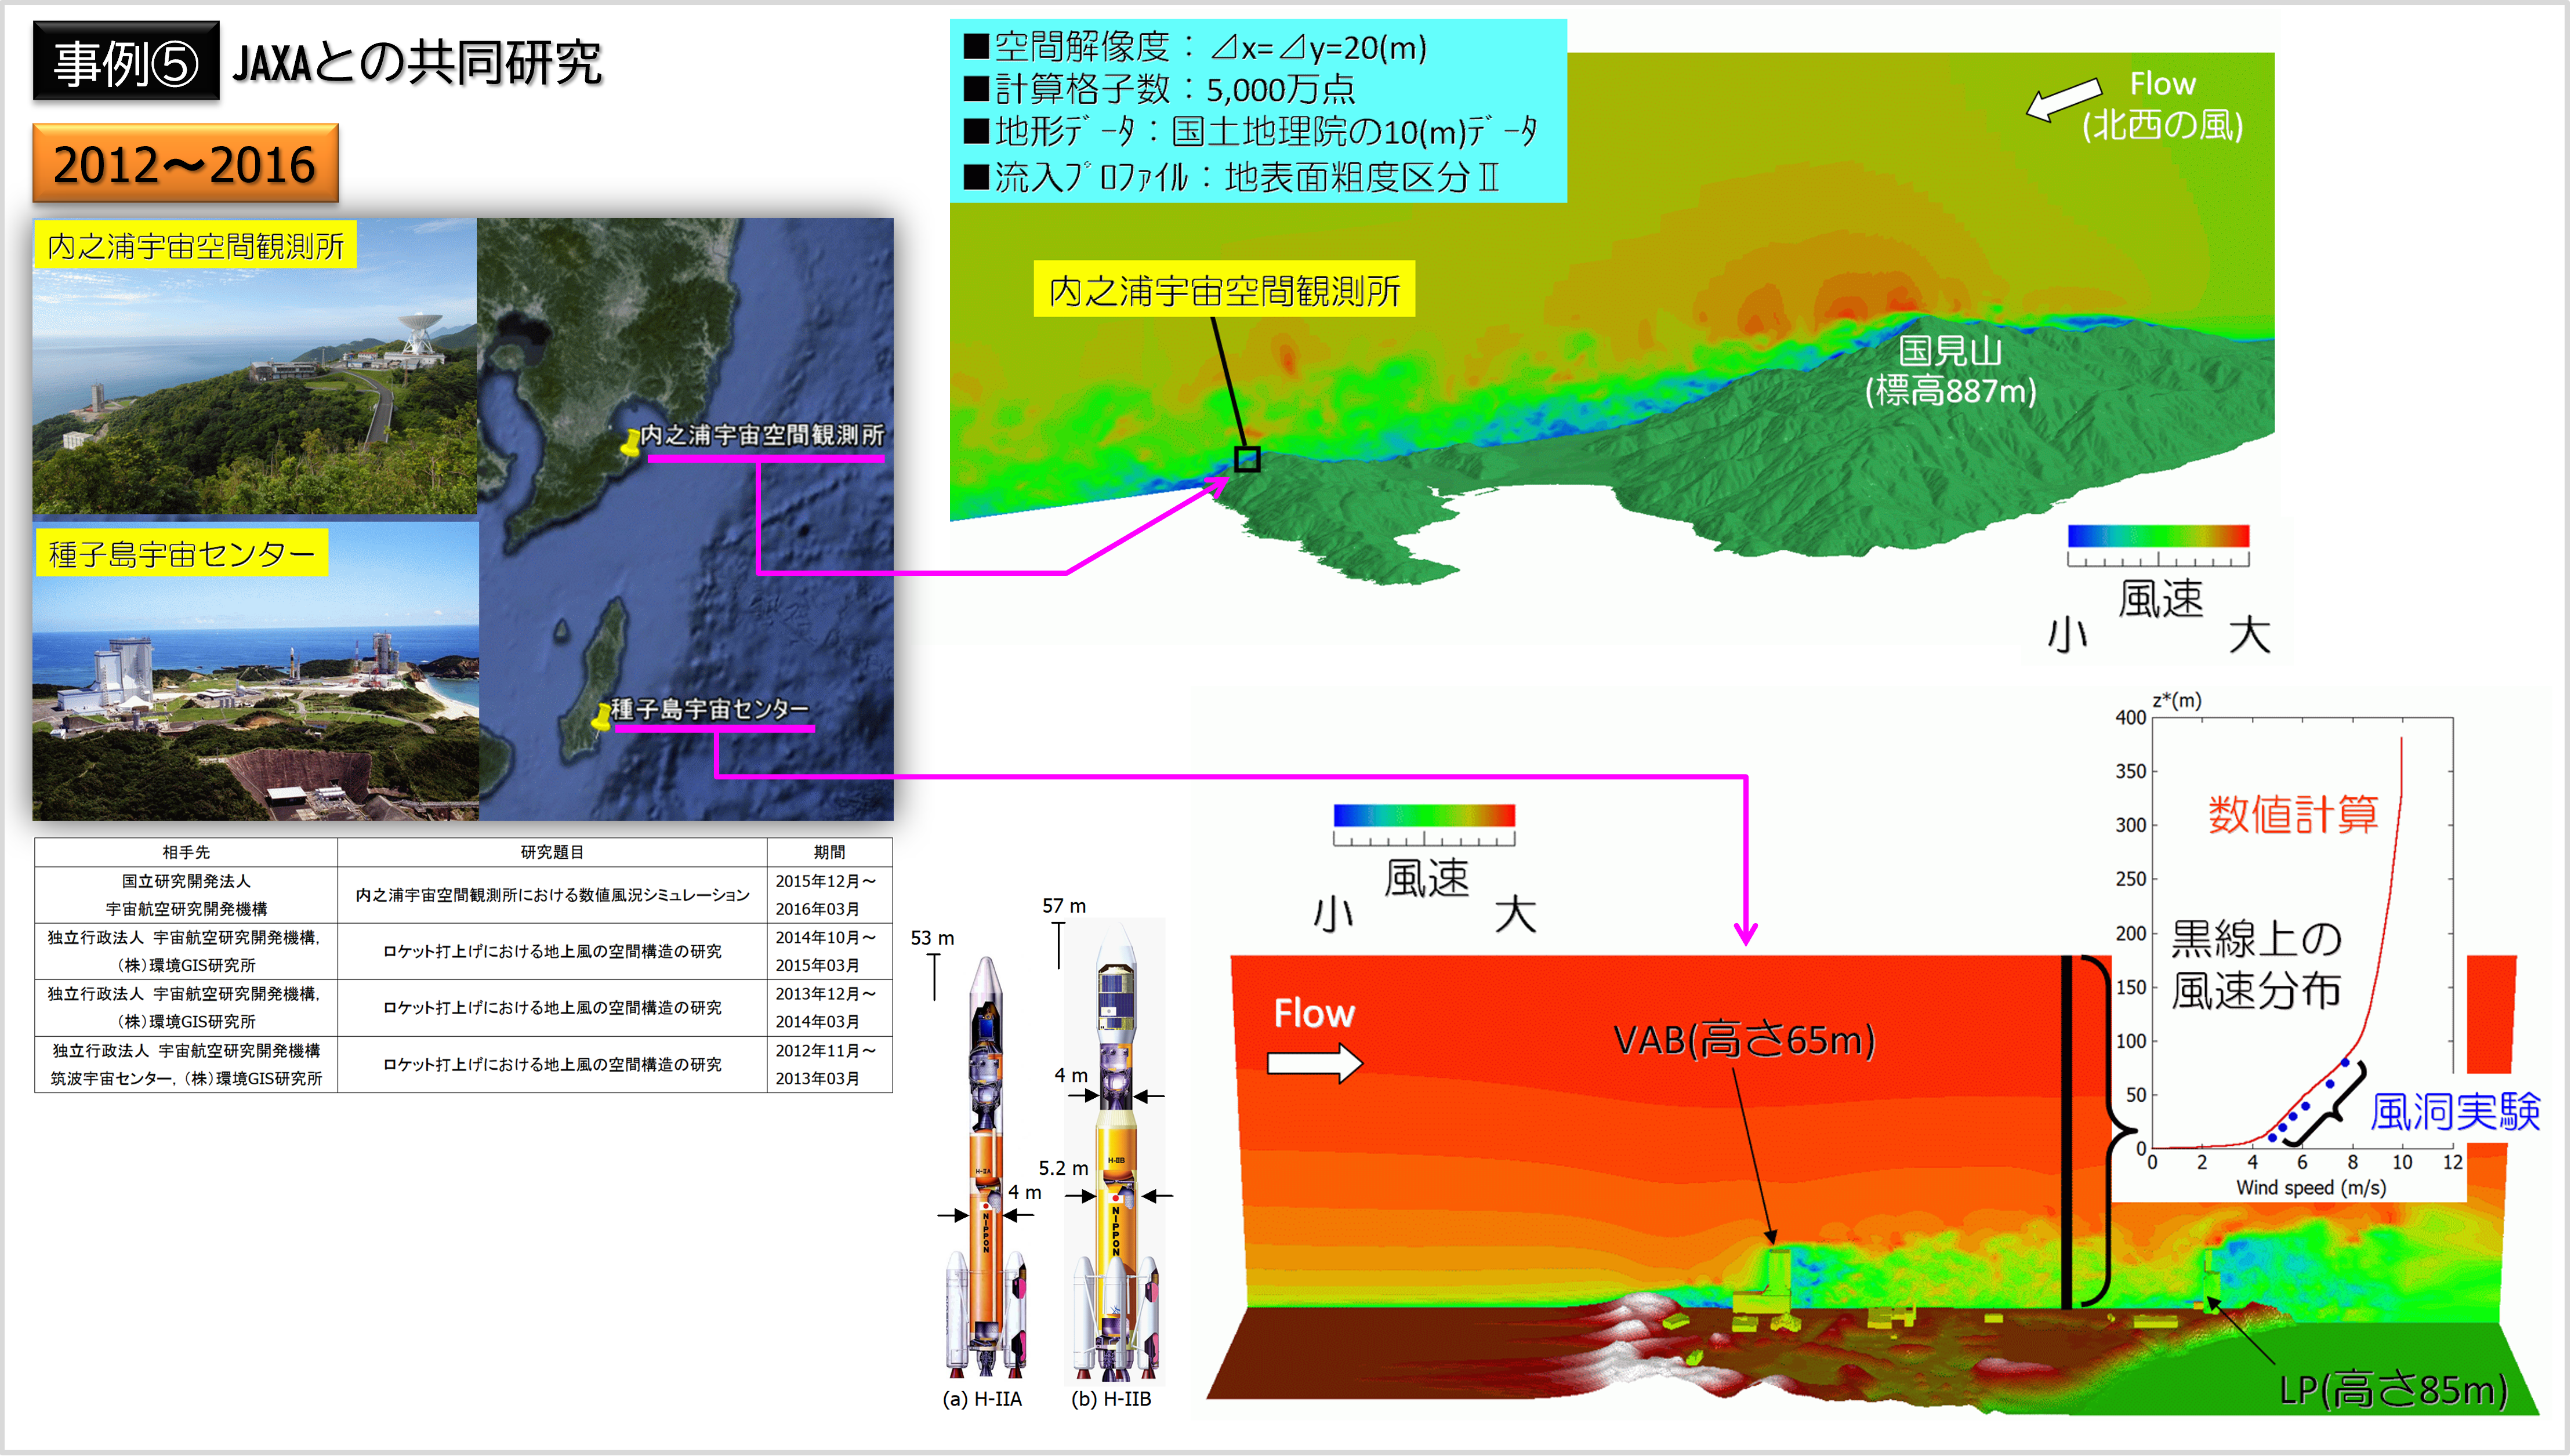The height and width of the screenshot is (1456, 2571).
Task: Open the Tanegashima Space Center coastal photo
Action: click(255, 671)
